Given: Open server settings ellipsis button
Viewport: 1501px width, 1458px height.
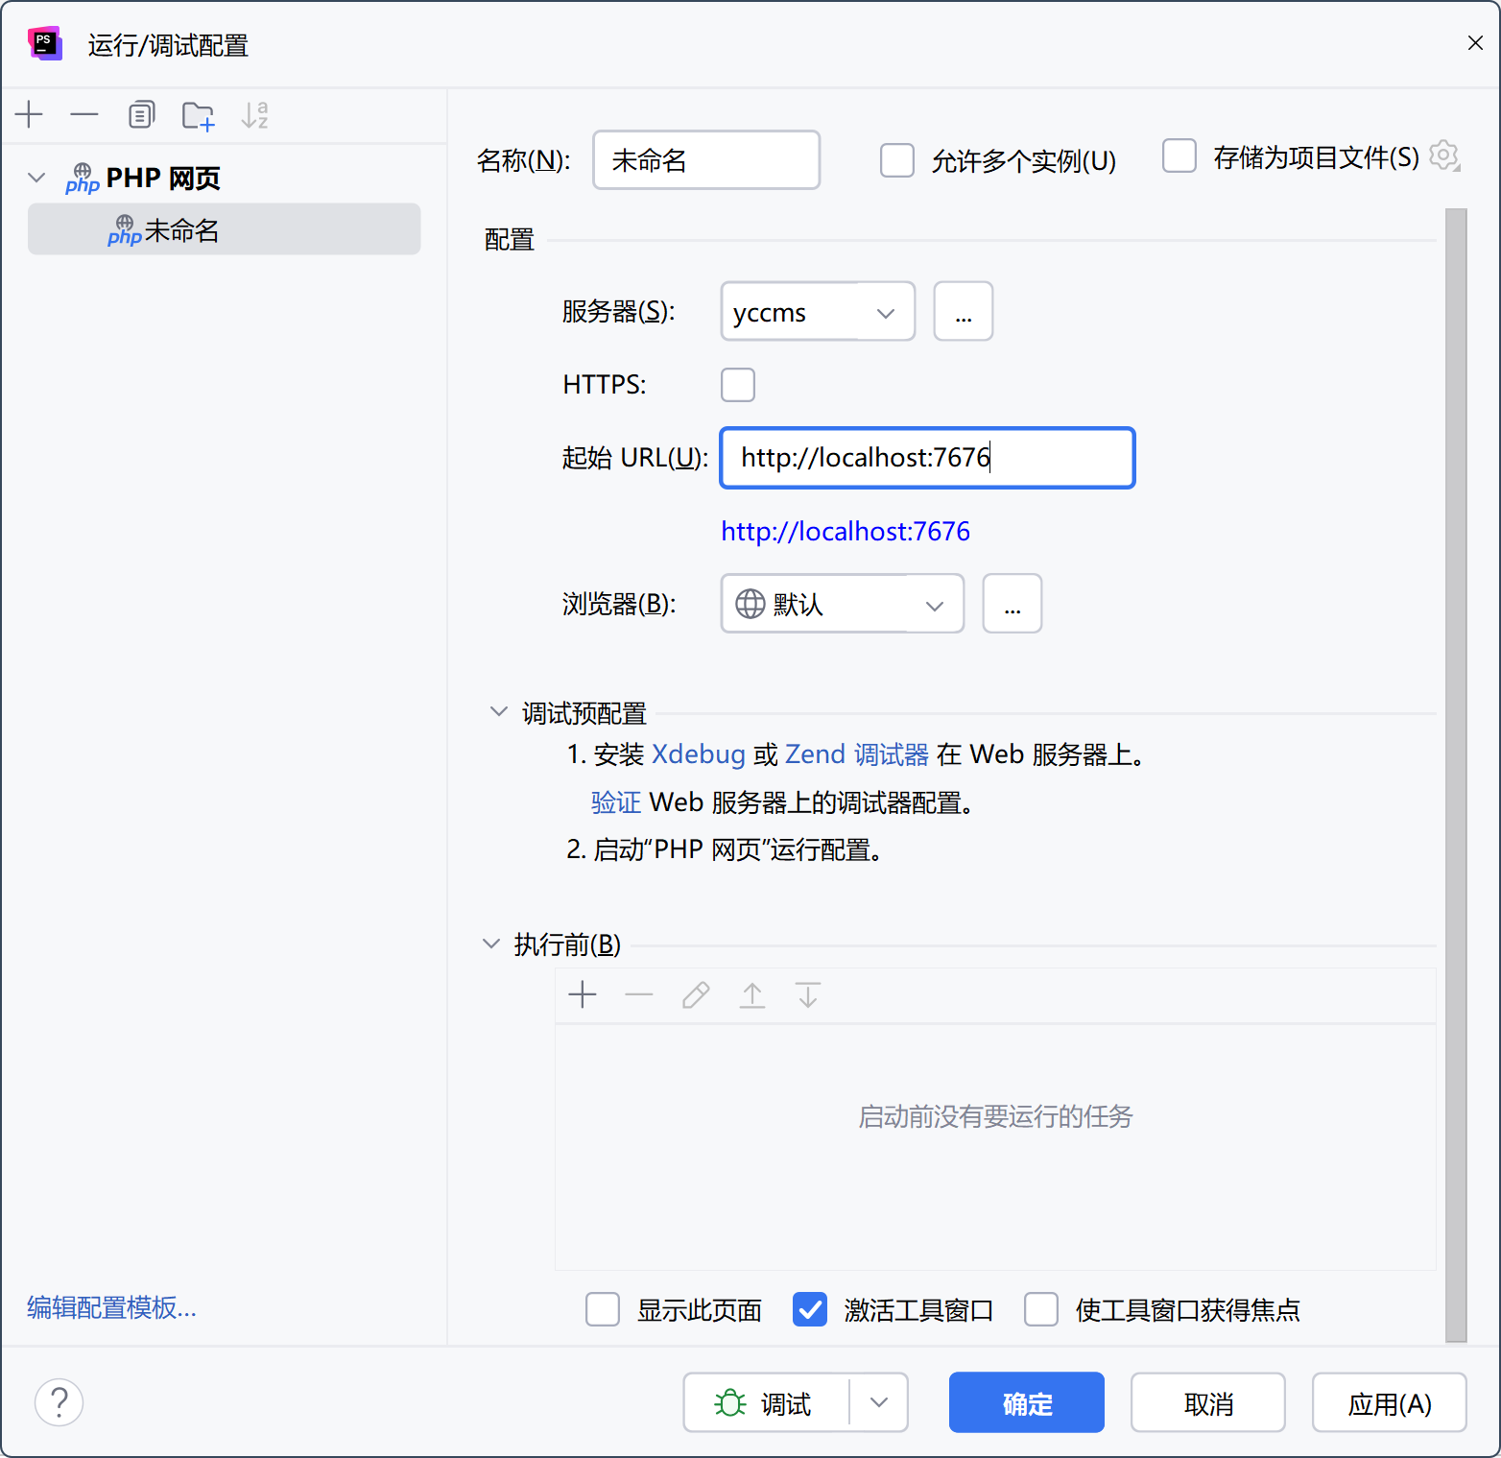Looking at the screenshot, I should click(x=964, y=311).
